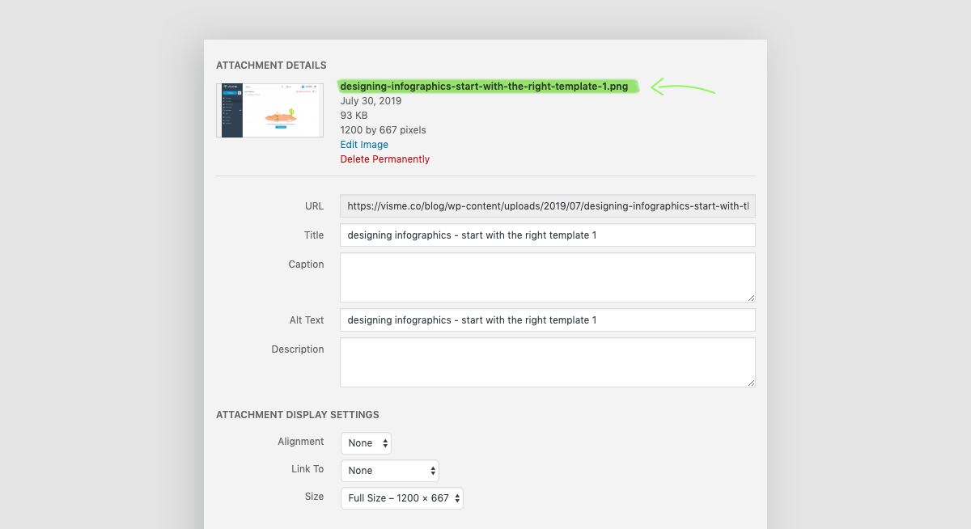Open the Size dropdown showing Full Size
This screenshot has width=971, height=529.
[401, 498]
